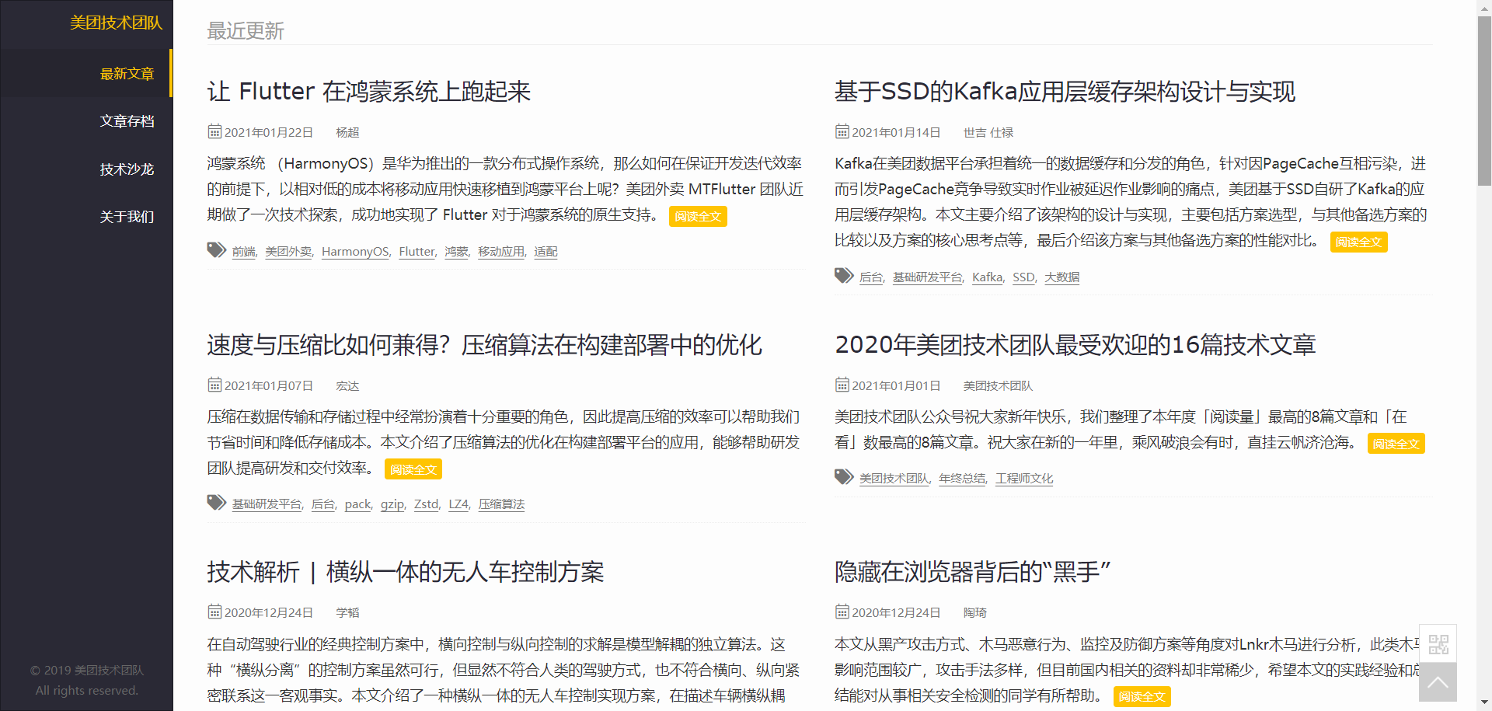Viewport: 1492px width, 711px height.
Task: Click the calendar icon beside 2021年01月07日
Action: [x=214, y=385]
